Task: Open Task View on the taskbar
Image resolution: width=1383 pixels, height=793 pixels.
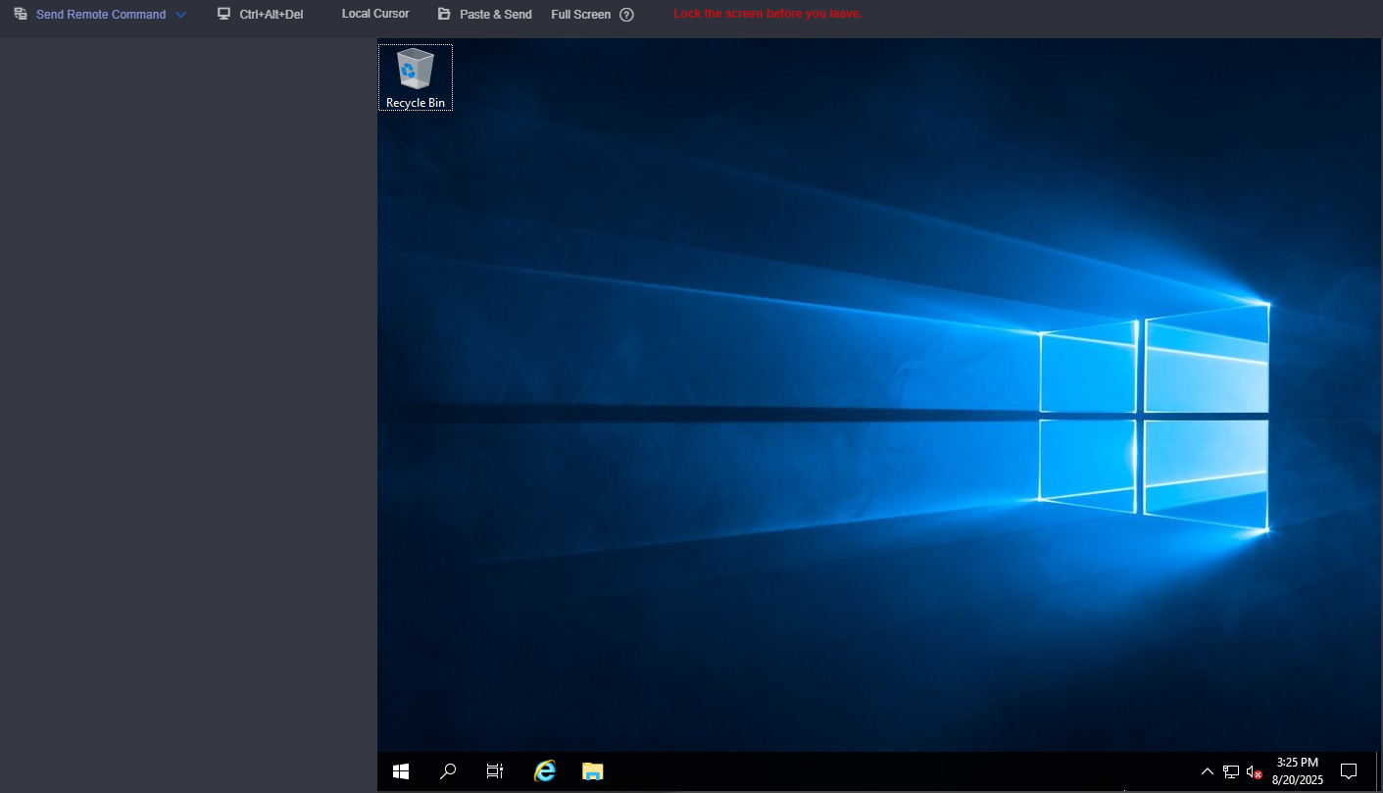Action: click(495, 771)
